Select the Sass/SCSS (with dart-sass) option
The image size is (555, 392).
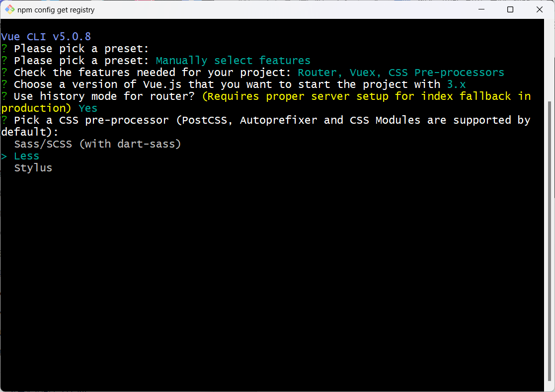tap(97, 144)
